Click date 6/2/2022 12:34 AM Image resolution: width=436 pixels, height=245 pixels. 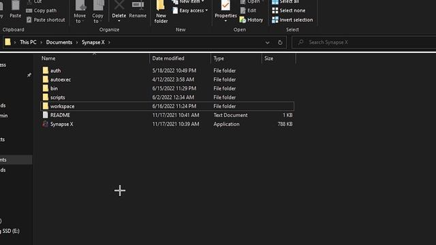[173, 97]
